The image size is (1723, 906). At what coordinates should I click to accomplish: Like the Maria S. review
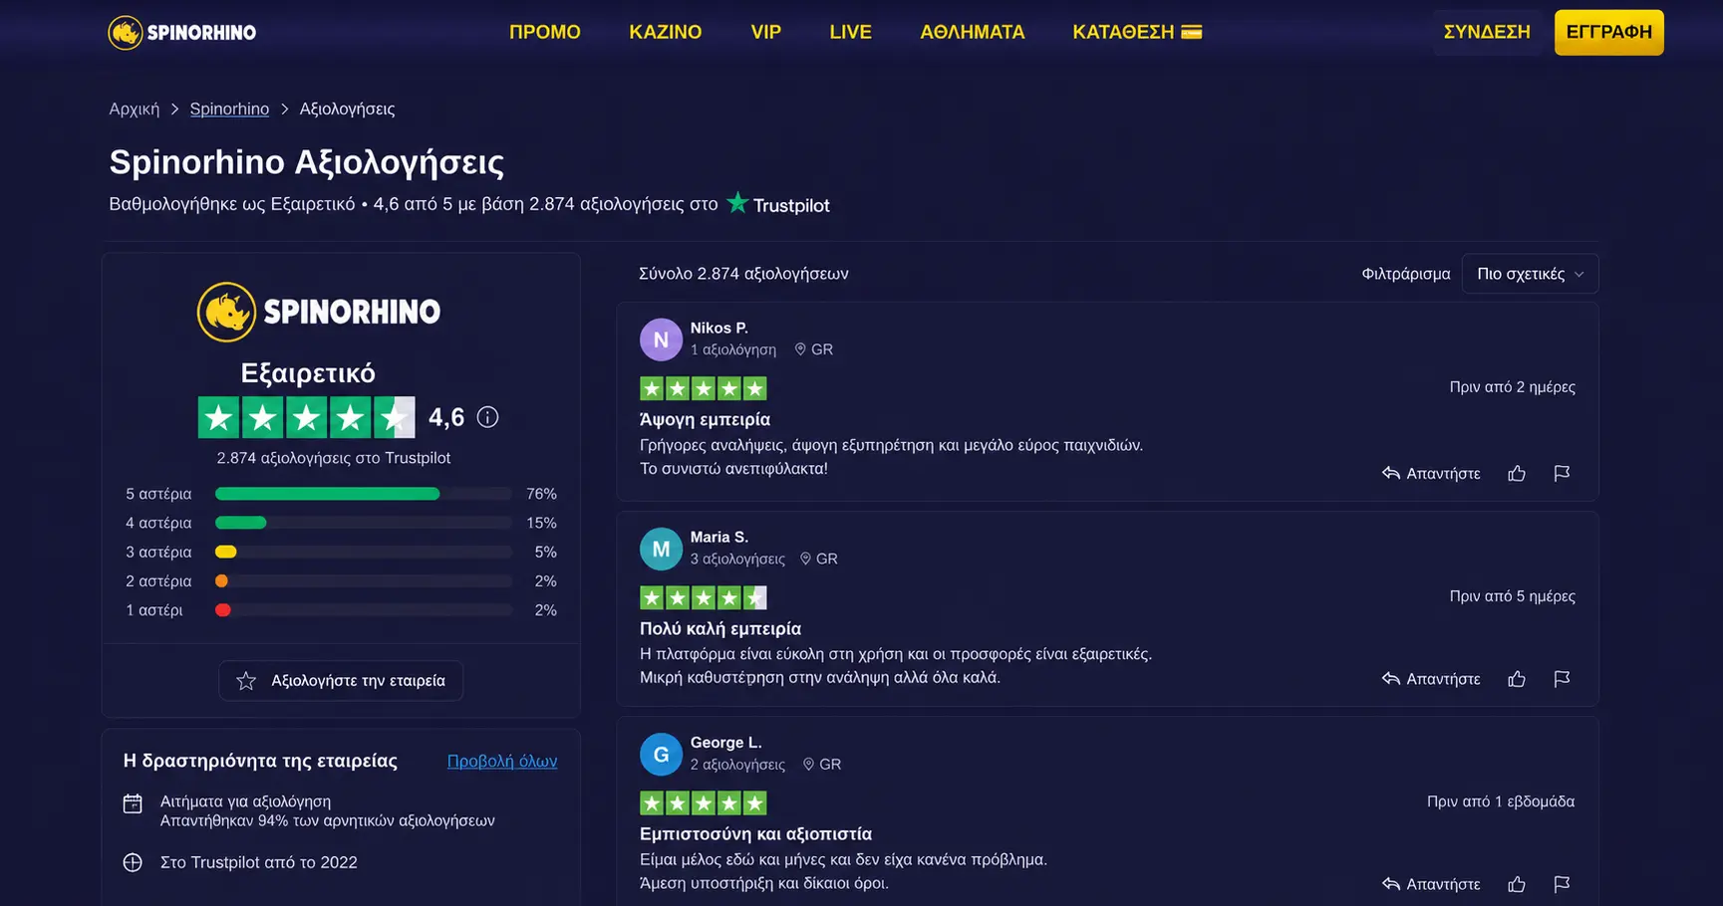pyautogui.click(x=1517, y=679)
